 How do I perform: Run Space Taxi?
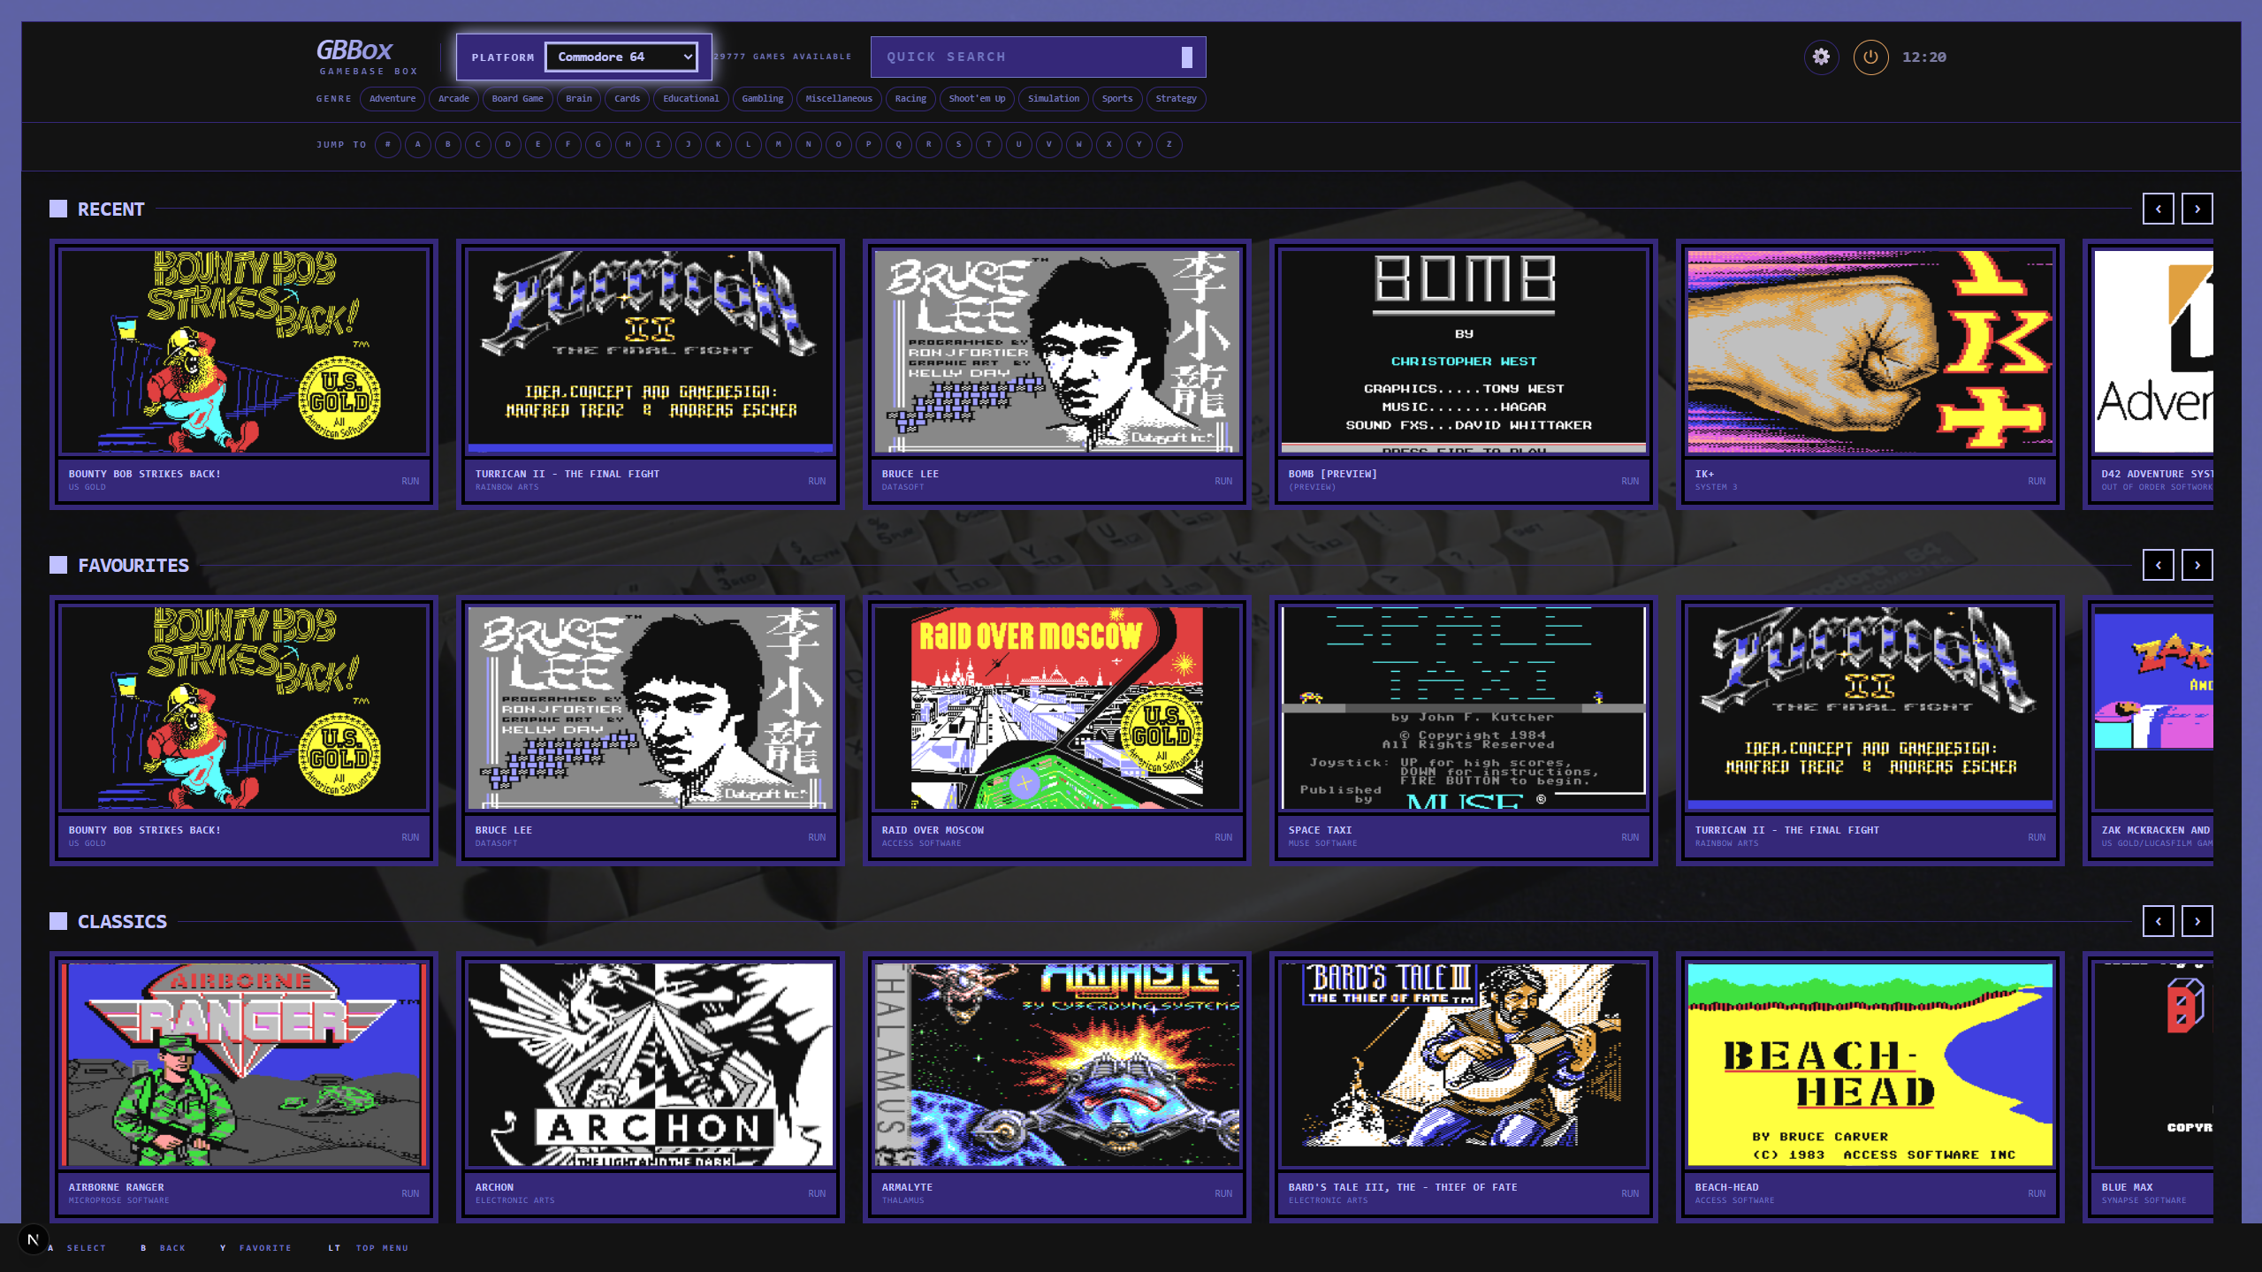(x=1630, y=837)
